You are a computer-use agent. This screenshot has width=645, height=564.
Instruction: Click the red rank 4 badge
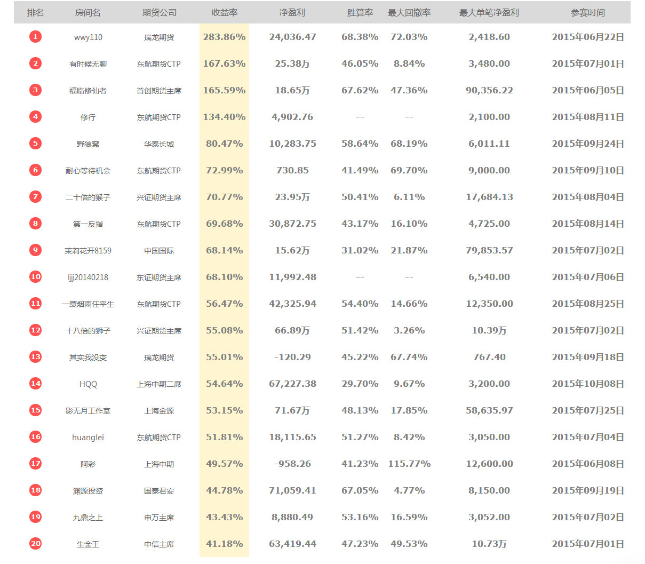(35, 117)
